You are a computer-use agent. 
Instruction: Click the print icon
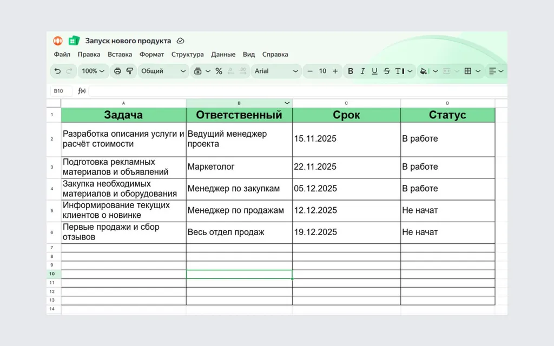[x=117, y=71]
